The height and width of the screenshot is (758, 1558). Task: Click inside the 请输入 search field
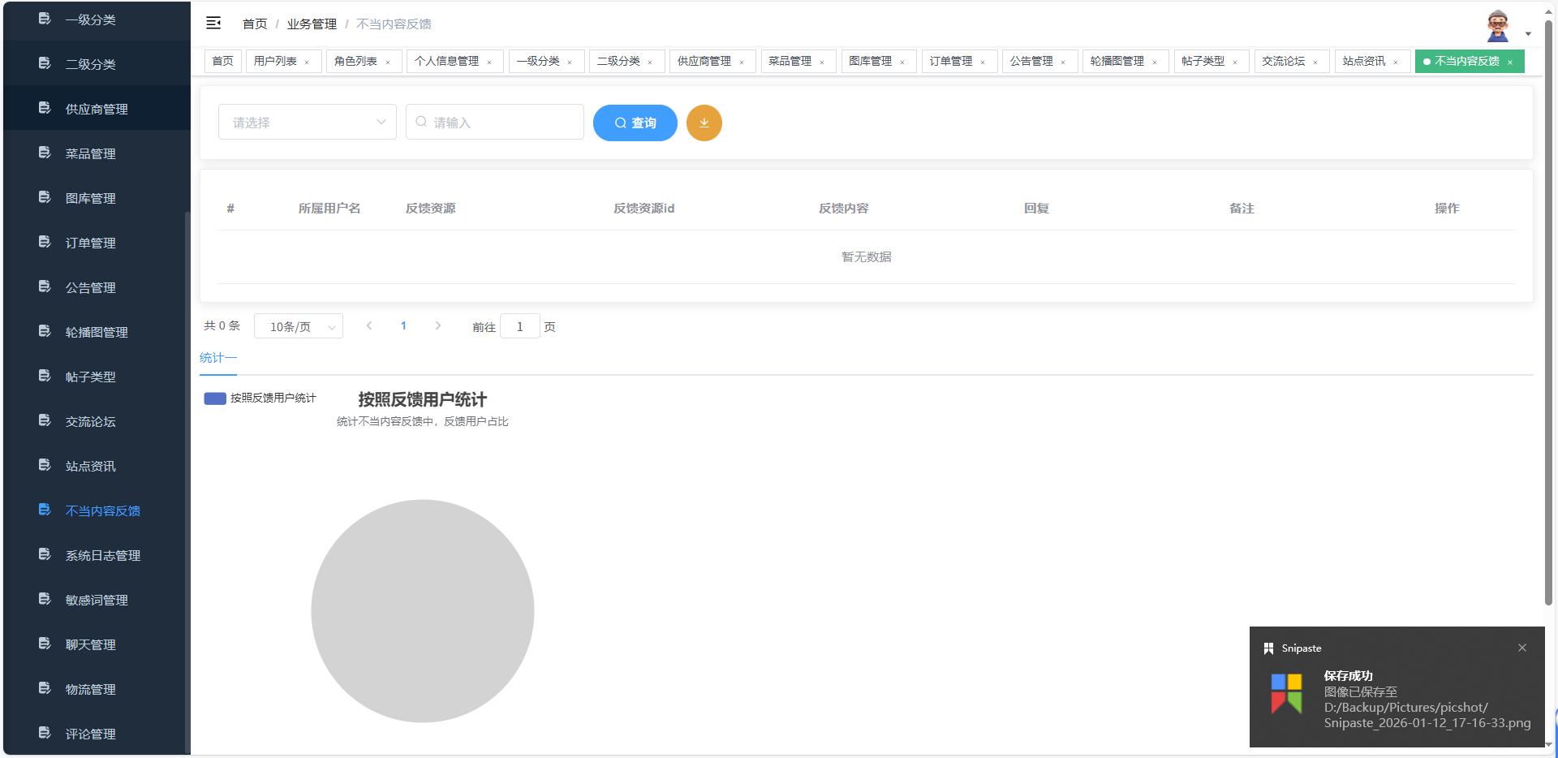pyautogui.click(x=495, y=122)
